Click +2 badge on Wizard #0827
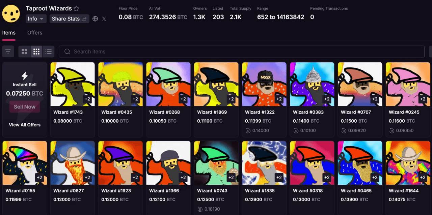 tap(87, 178)
